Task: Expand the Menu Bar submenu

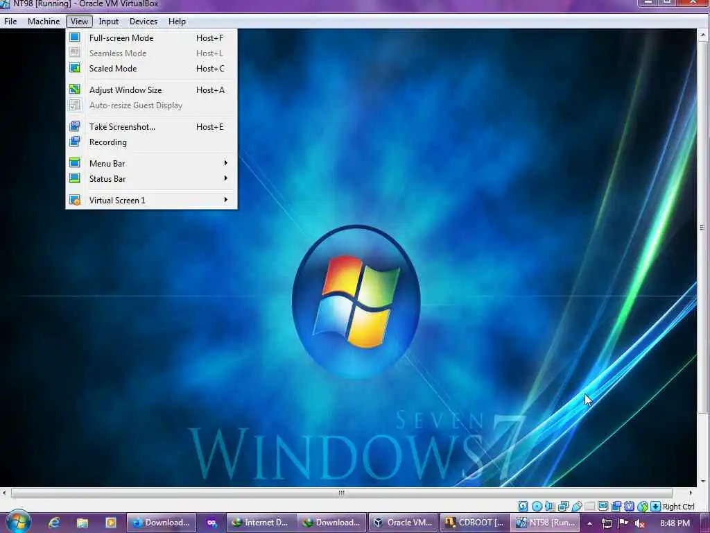Action: 151,164
